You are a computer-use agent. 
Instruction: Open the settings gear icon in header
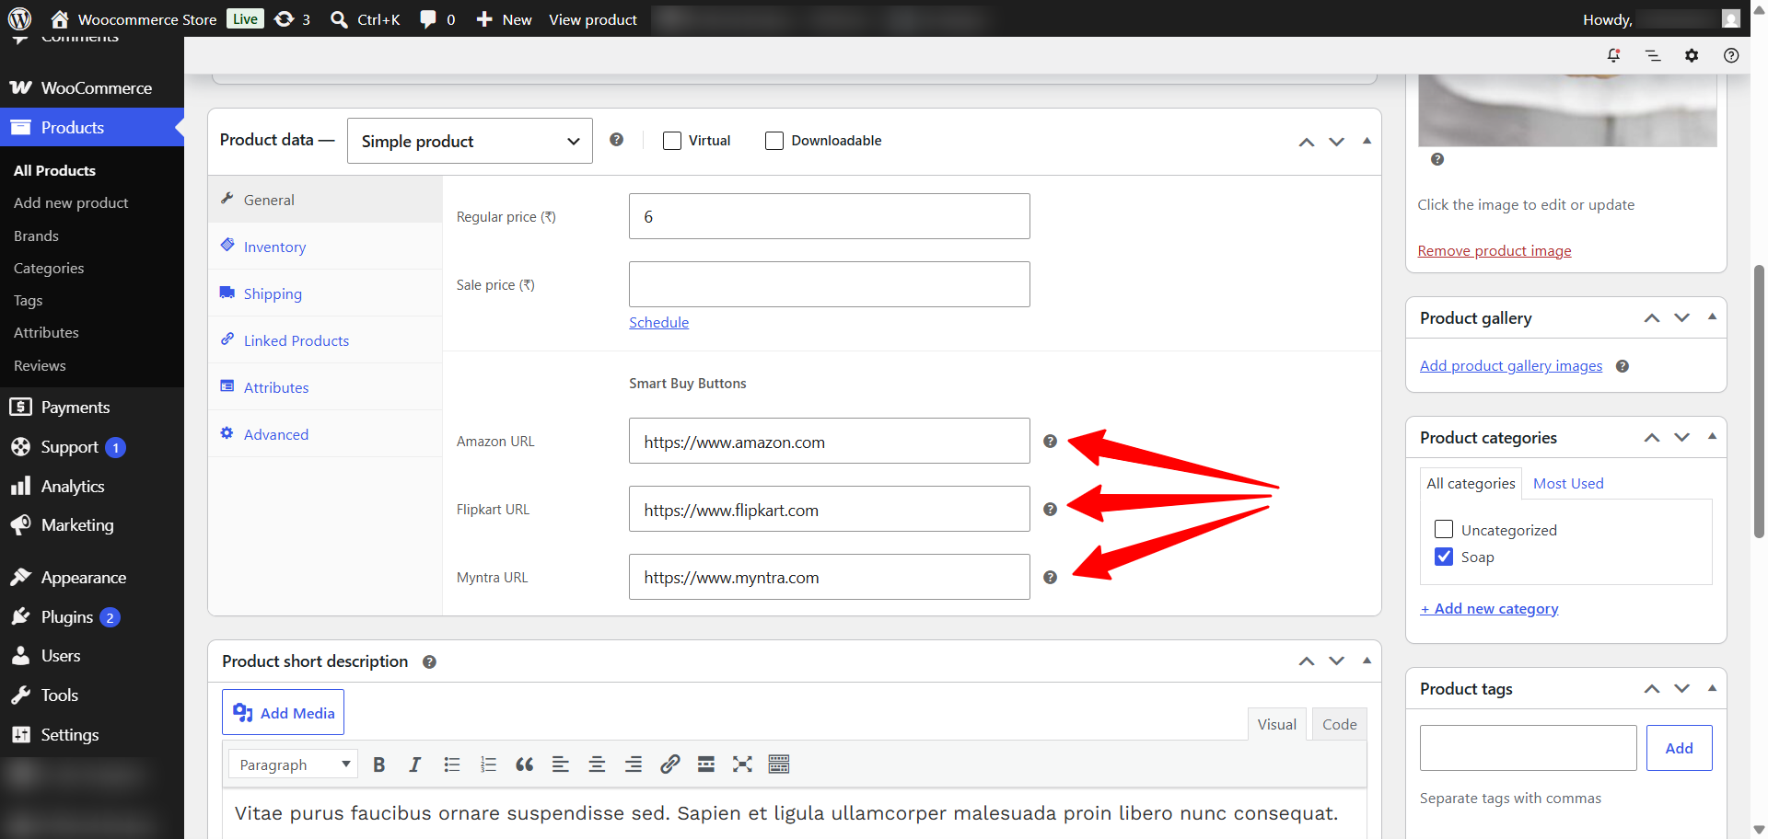click(1692, 55)
